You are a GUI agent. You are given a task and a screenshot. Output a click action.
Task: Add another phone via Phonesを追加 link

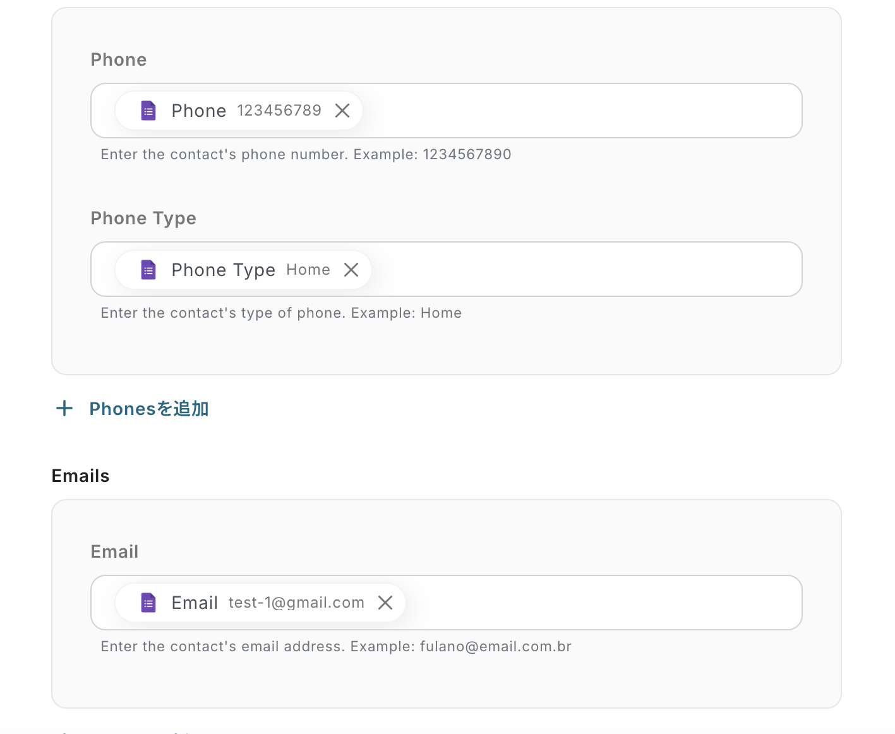(x=148, y=409)
